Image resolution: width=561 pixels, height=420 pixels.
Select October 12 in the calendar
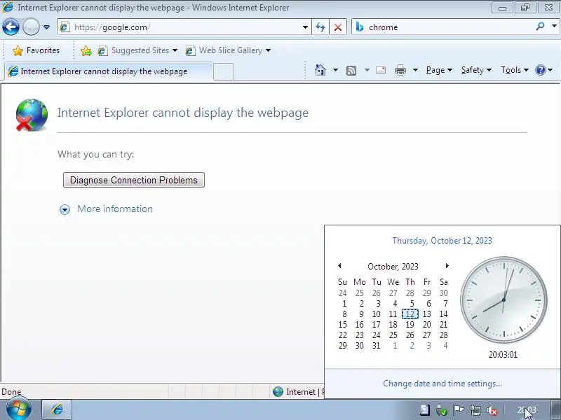(410, 314)
